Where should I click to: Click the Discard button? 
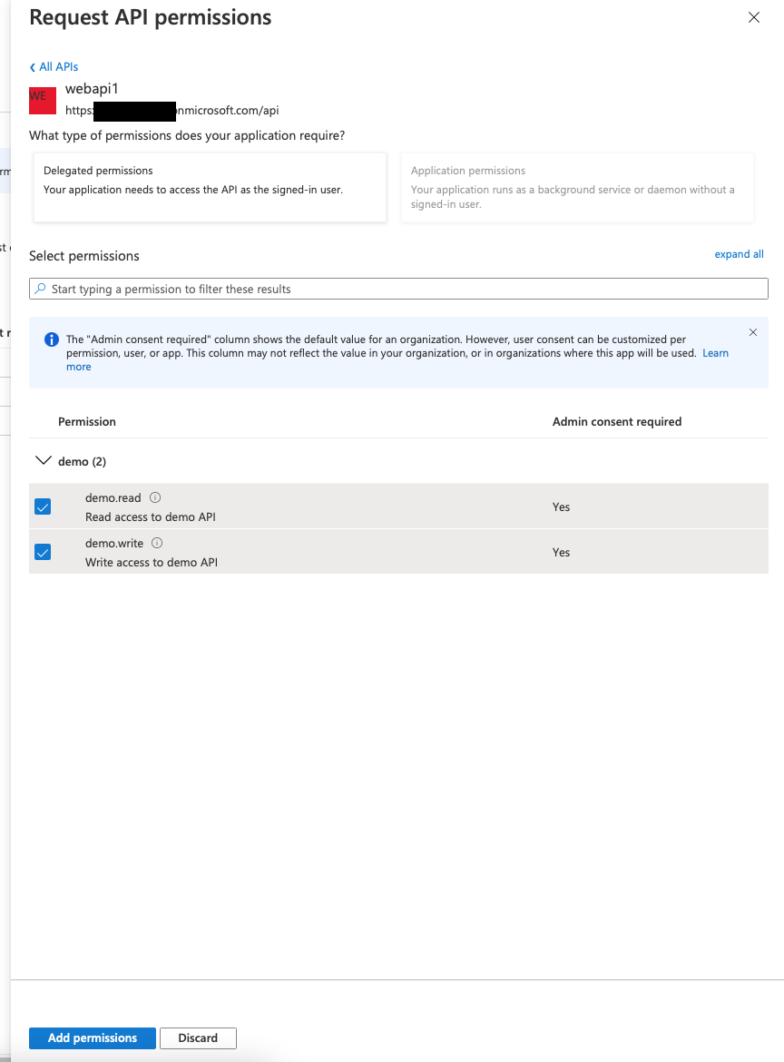(x=198, y=1037)
